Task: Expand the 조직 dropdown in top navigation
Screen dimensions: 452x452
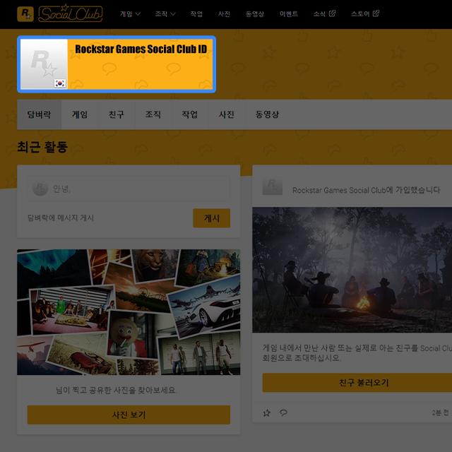Action: tap(165, 14)
